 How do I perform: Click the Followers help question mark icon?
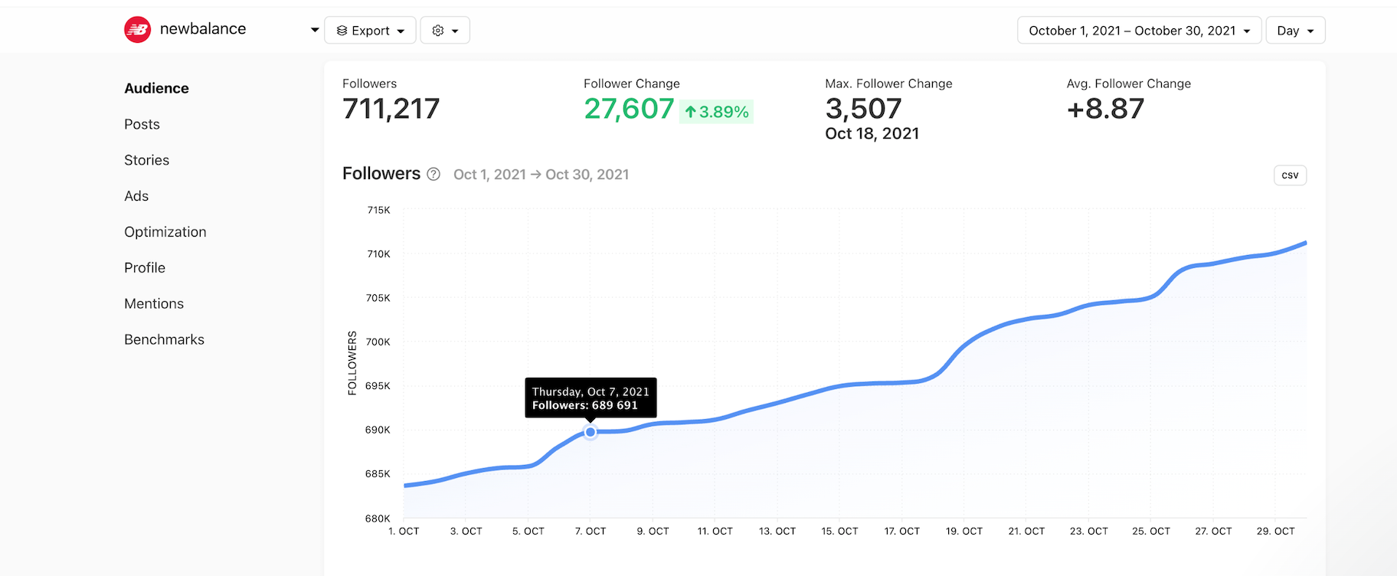[433, 174]
